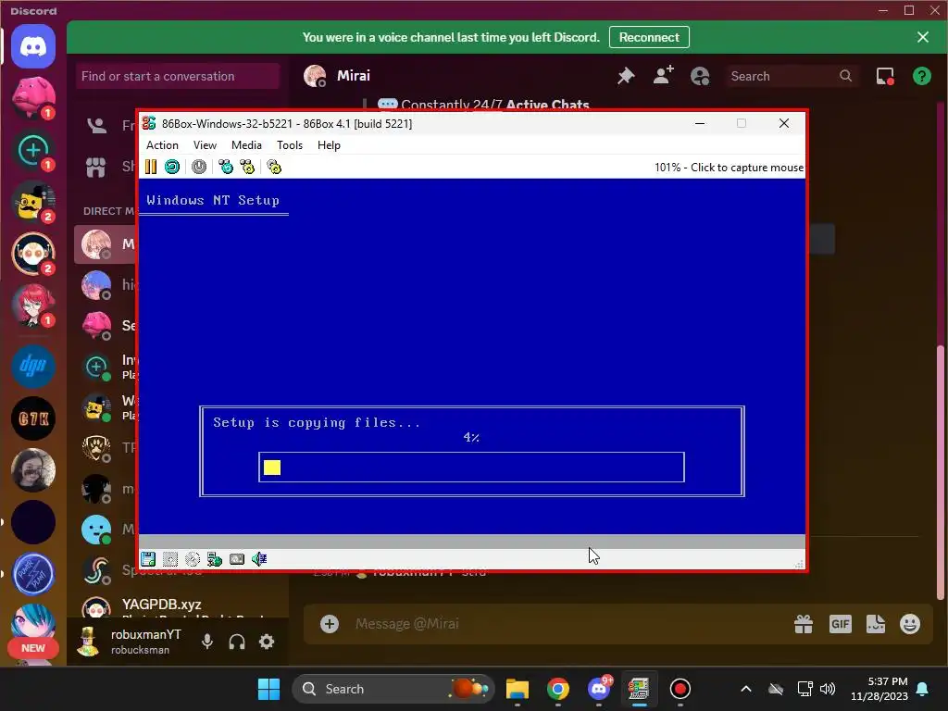Click the Discord chat scrollbar
The image size is (948, 711).
(x=939, y=471)
